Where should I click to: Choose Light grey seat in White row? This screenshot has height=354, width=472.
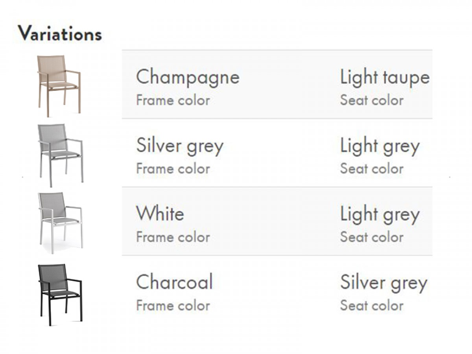pos(380,215)
